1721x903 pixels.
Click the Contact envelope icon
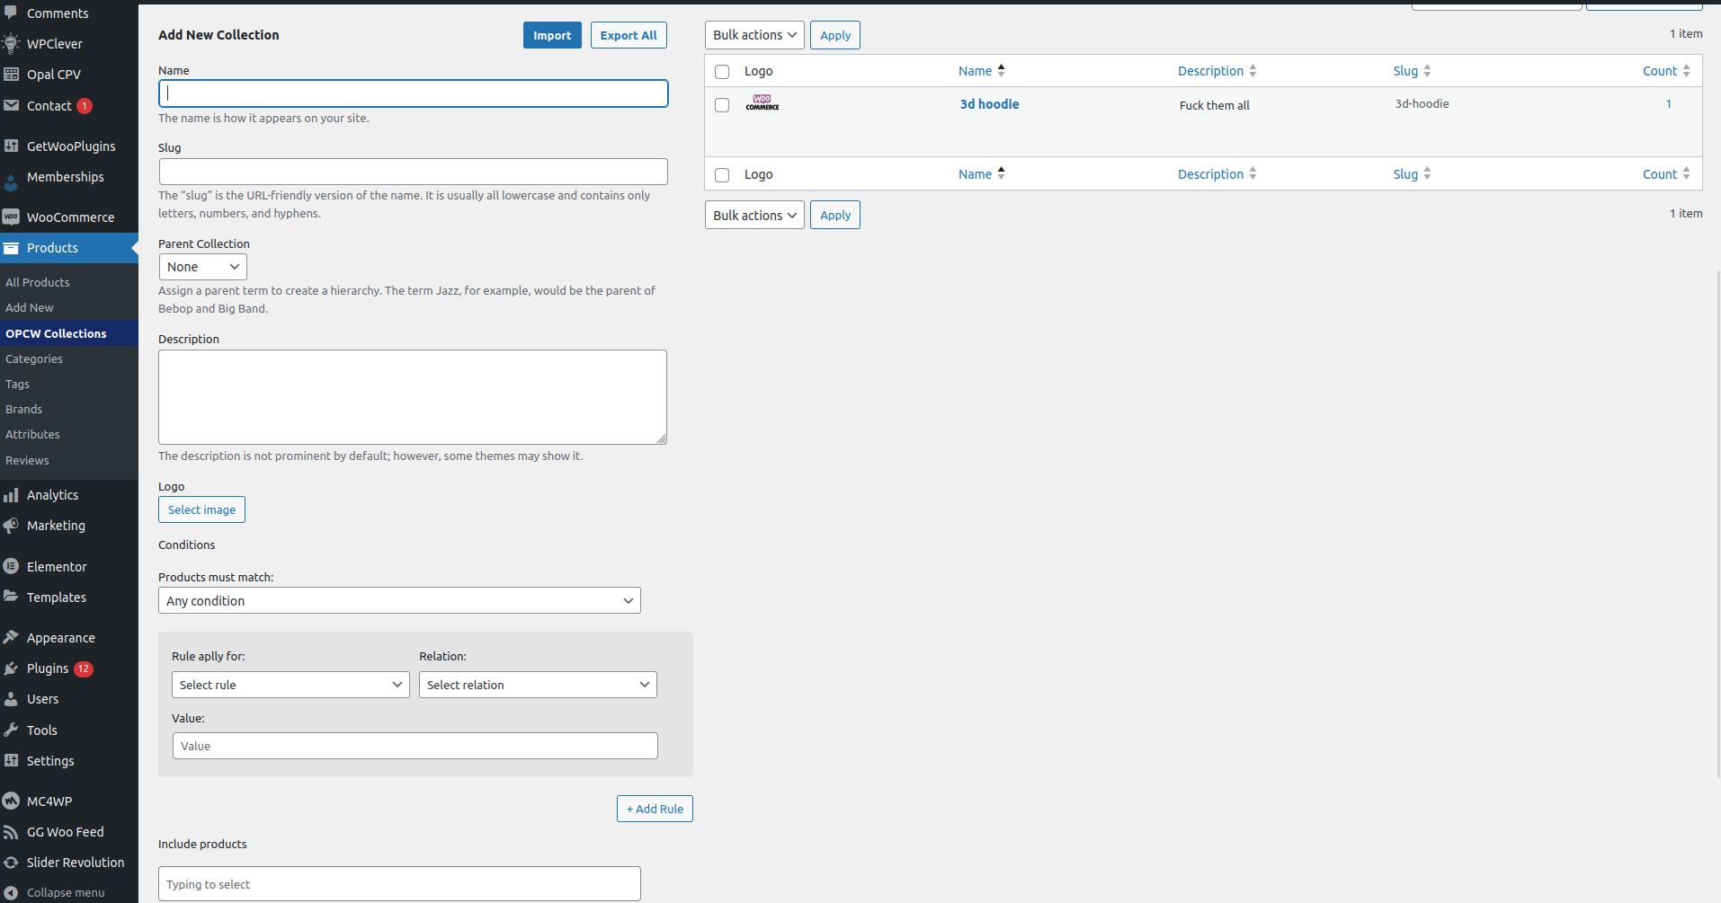11,106
